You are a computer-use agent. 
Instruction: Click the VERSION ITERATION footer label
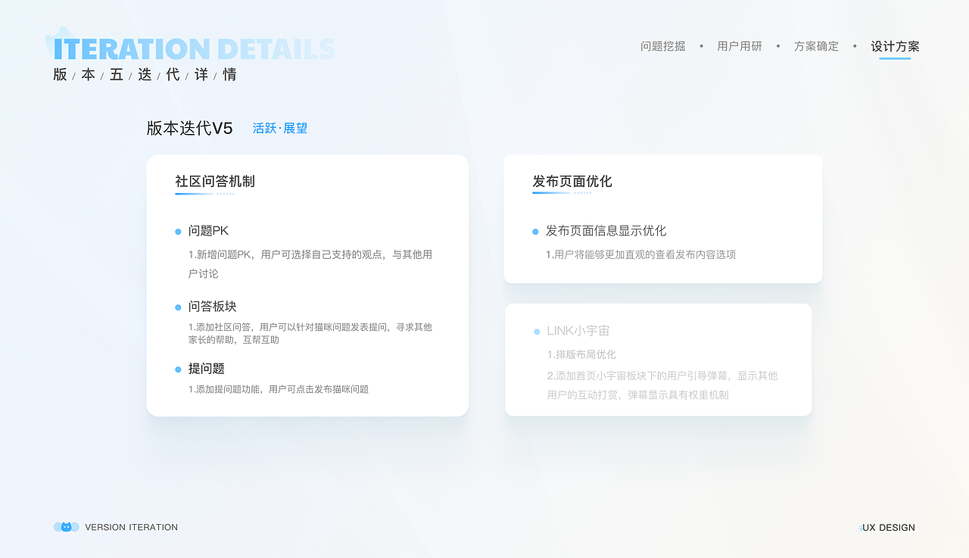131,528
